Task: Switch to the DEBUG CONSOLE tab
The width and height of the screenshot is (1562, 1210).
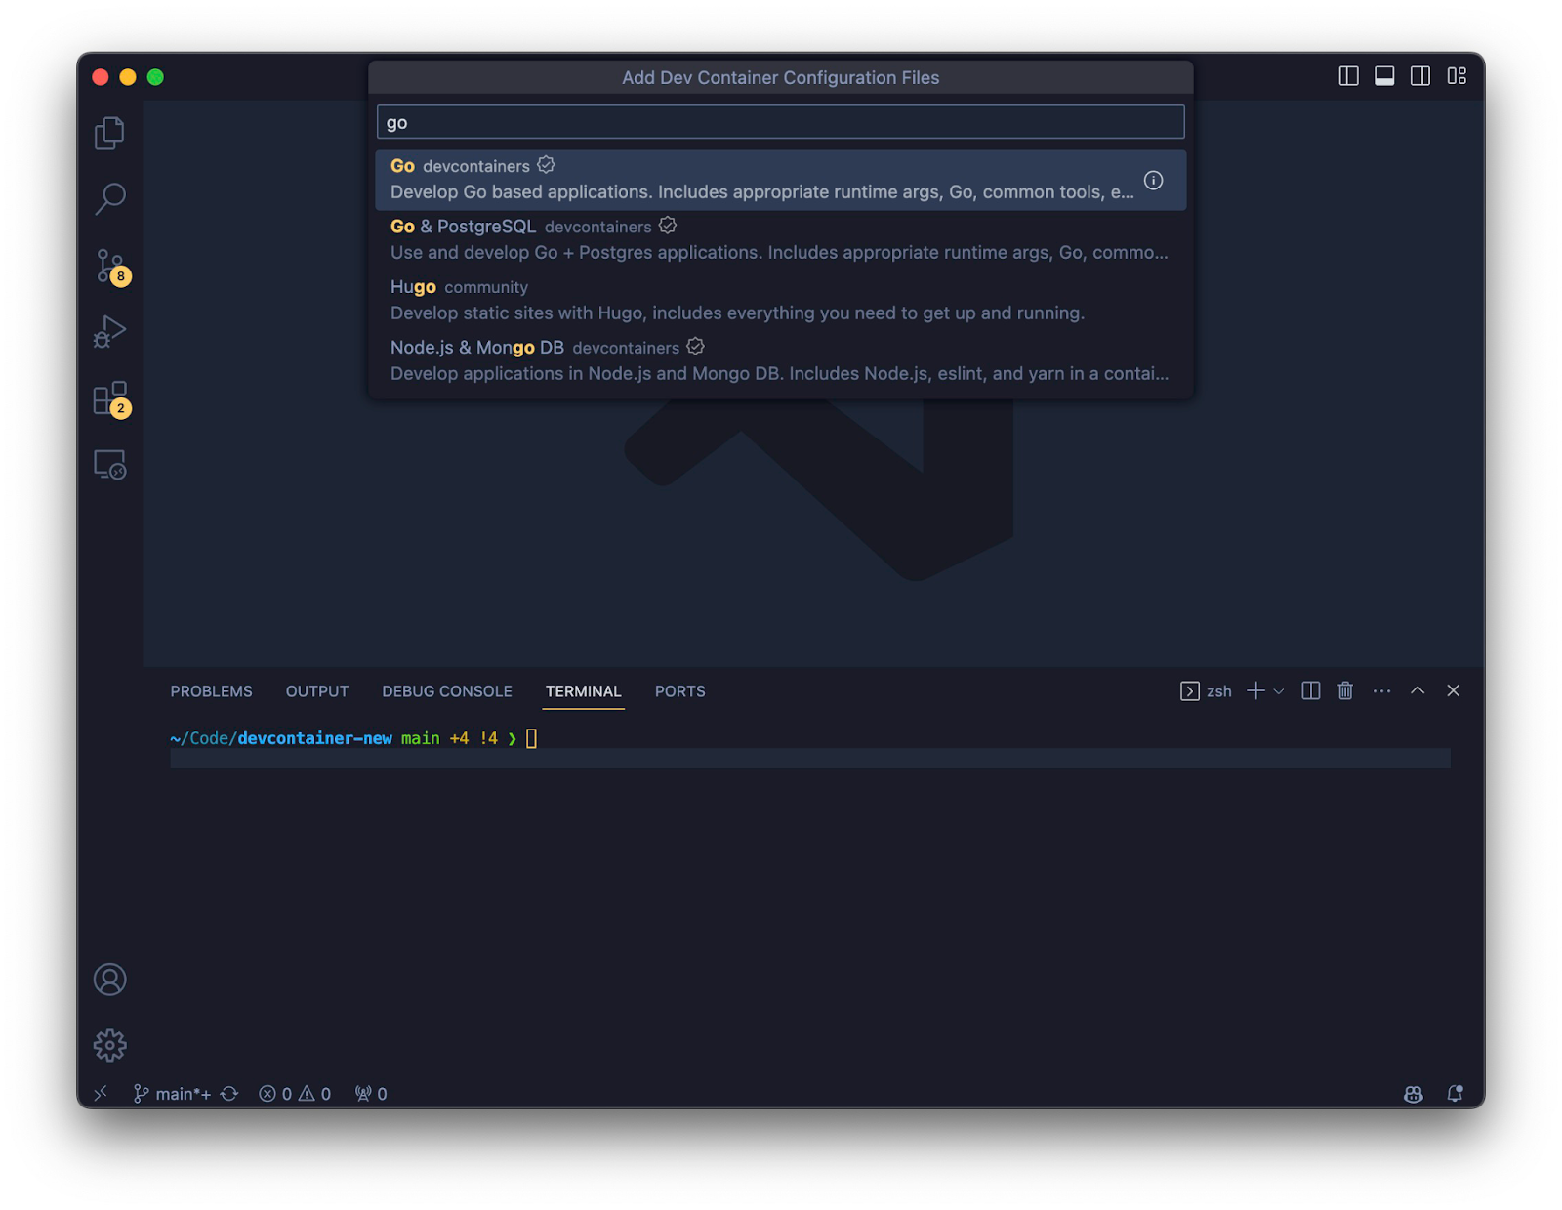Action: pyautogui.click(x=447, y=691)
